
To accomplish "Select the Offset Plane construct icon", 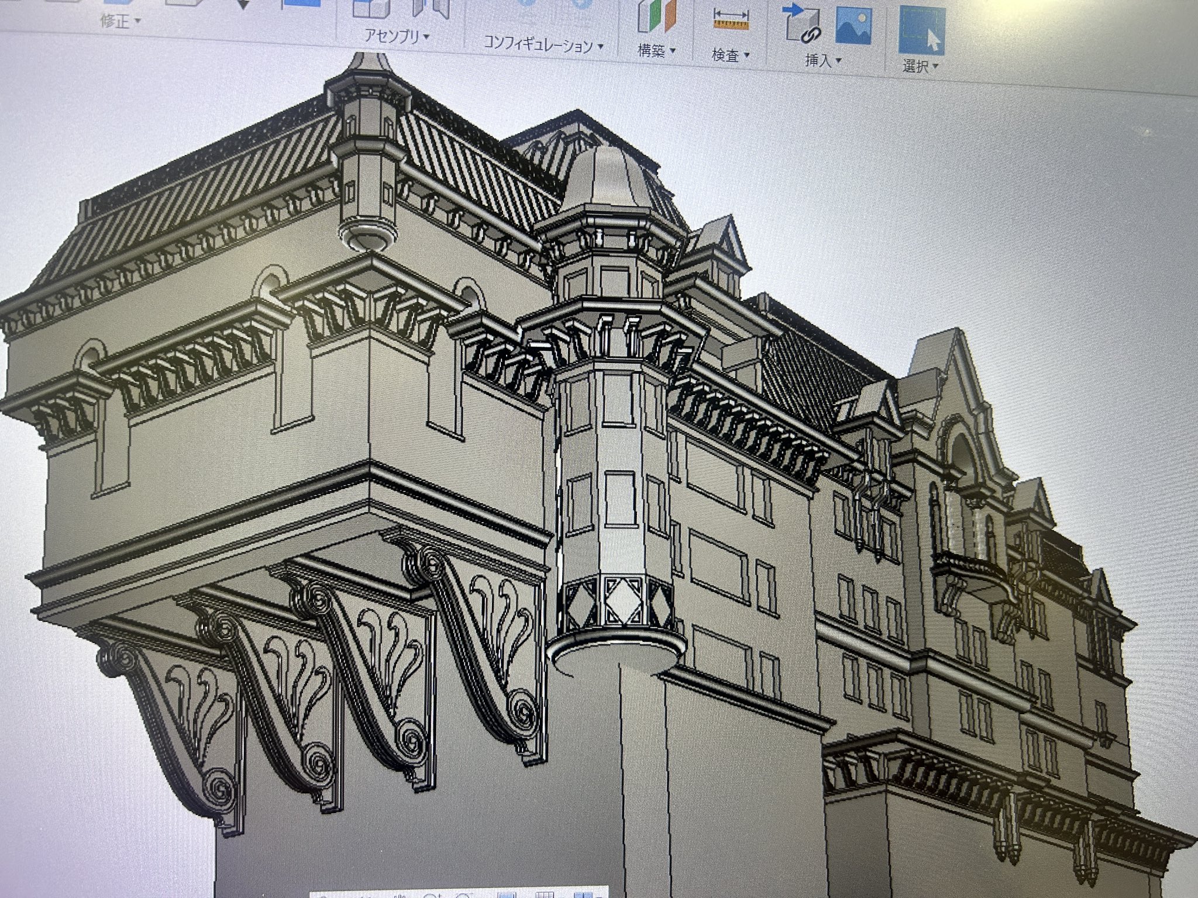I will [656, 15].
